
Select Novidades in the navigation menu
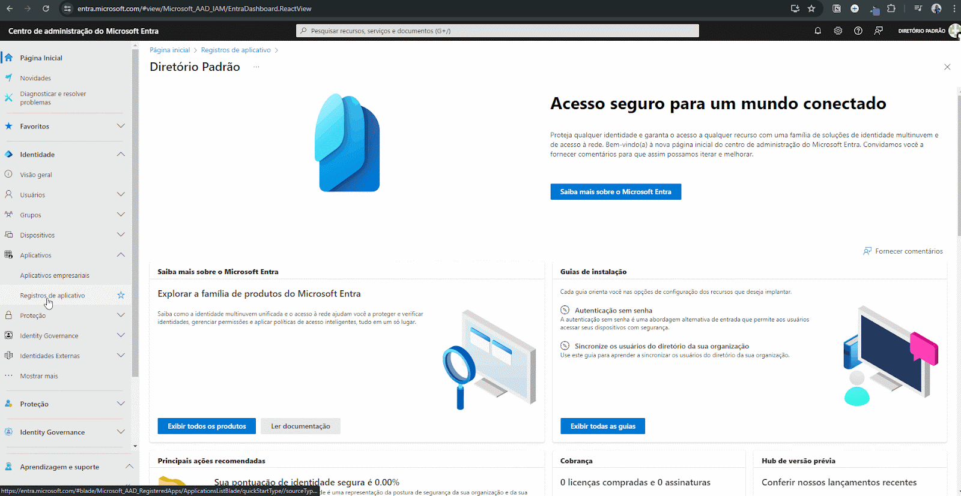click(x=35, y=78)
